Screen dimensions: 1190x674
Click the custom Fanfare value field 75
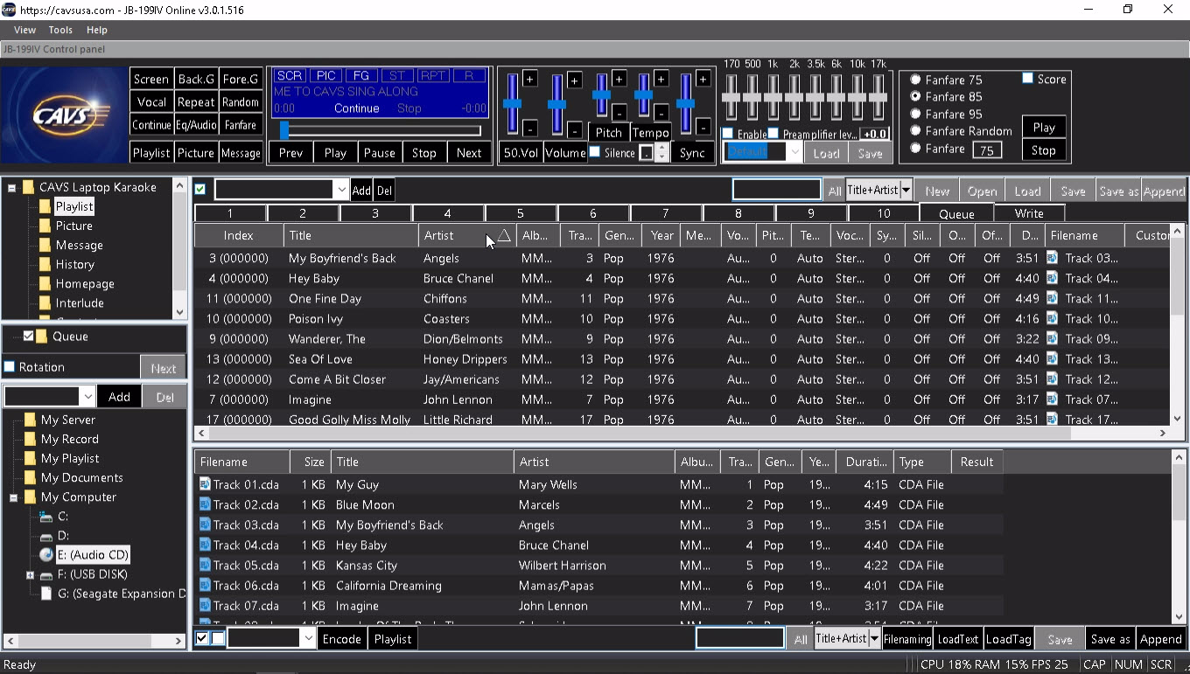pos(987,149)
